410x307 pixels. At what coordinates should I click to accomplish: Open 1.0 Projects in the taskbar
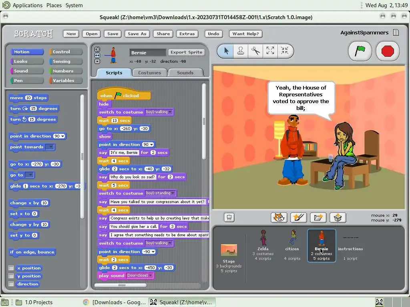[34, 302]
